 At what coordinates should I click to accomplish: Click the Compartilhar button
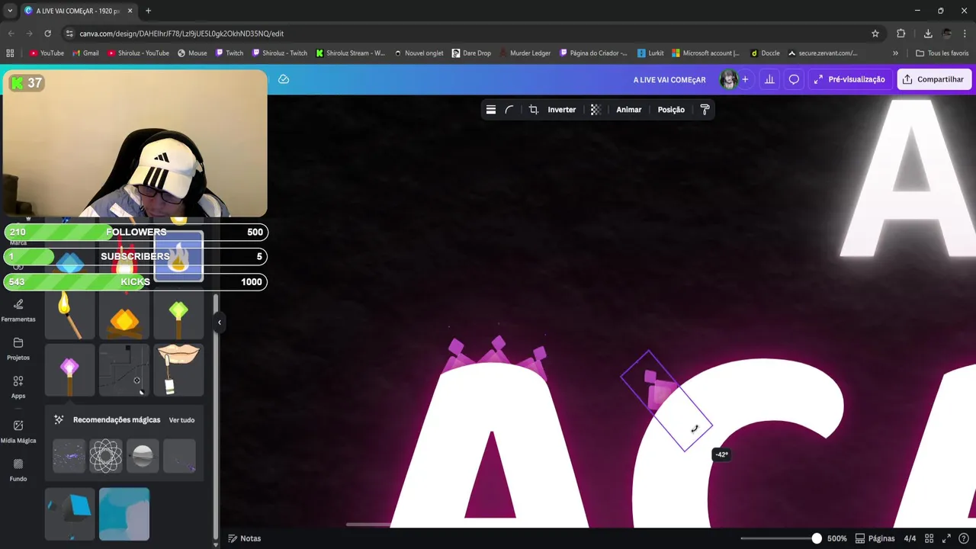coord(933,79)
